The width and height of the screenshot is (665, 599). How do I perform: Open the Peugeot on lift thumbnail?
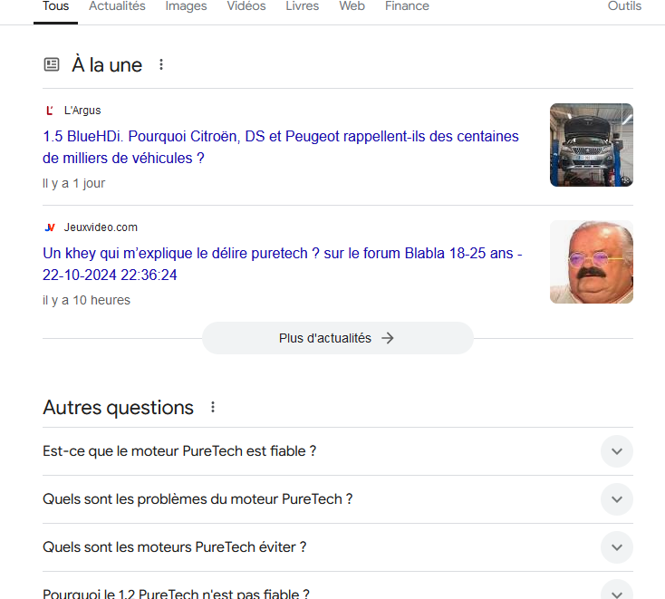pyautogui.click(x=592, y=145)
